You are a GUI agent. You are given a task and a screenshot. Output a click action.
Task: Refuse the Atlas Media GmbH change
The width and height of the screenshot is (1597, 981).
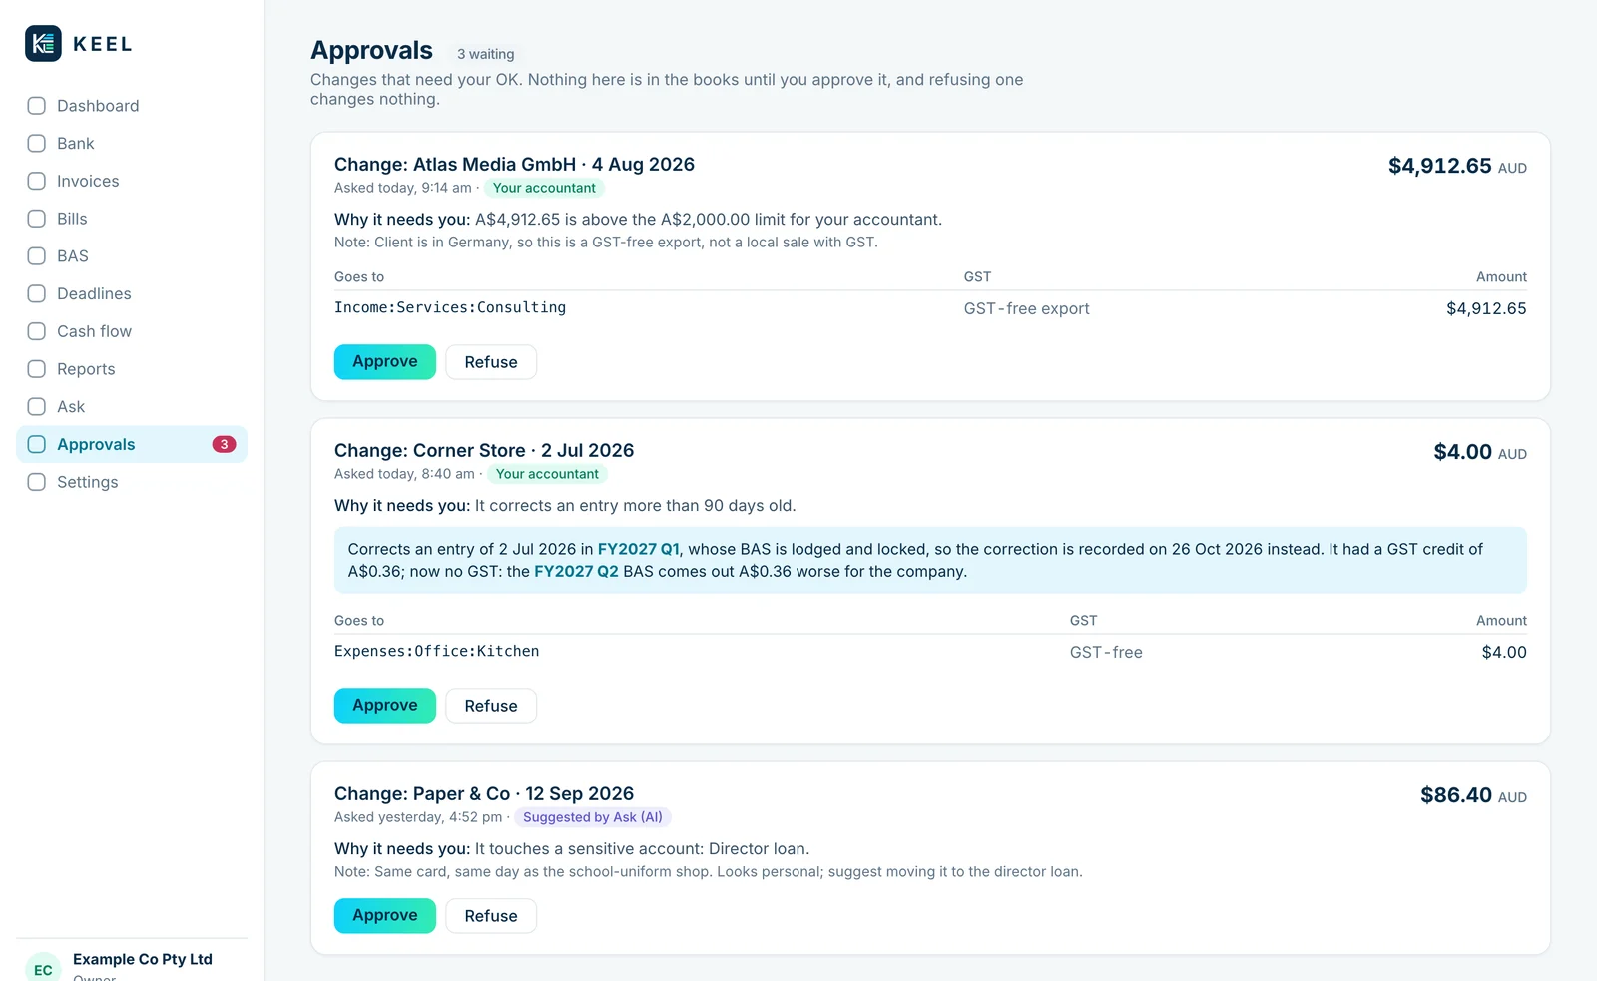coord(491,362)
